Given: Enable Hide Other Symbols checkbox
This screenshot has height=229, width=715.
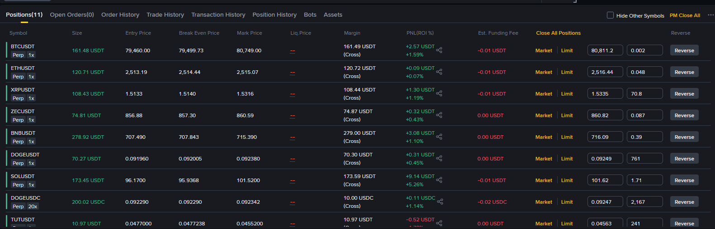Looking at the screenshot, I should tap(610, 15).
